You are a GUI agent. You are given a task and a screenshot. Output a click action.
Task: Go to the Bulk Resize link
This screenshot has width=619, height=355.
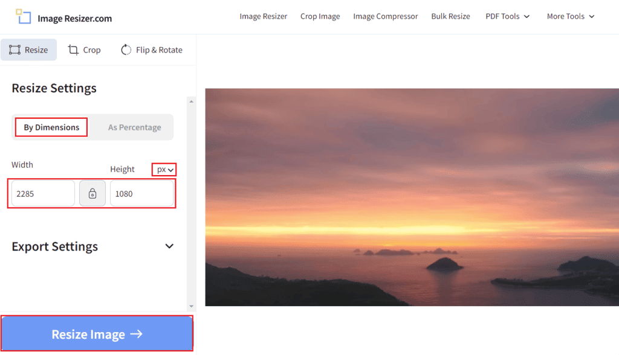click(x=450, y=16)
